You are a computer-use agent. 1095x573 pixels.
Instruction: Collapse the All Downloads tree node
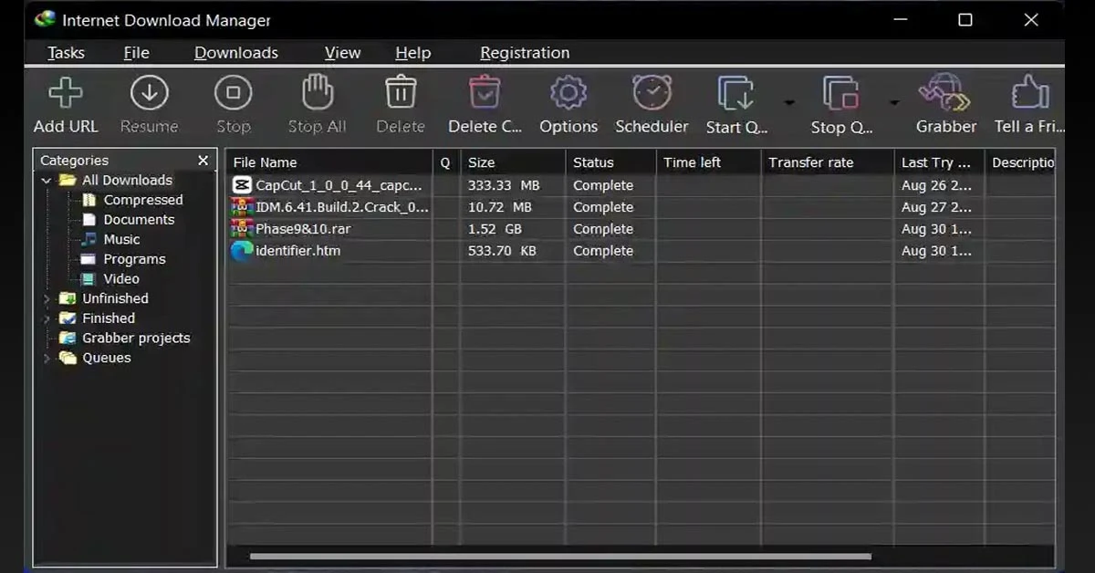(x=47, y=181)
